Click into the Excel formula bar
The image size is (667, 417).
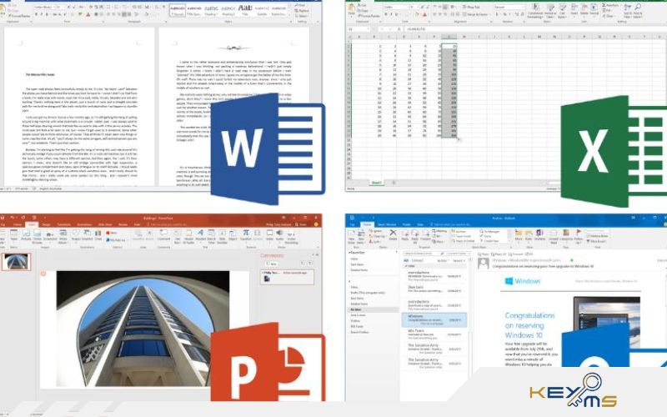tap(536, 29)
